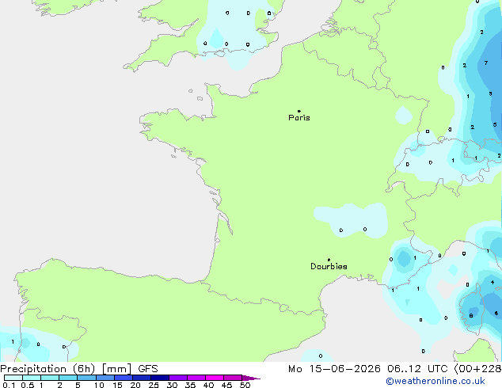
Task: Click the Paris city label
Action: click(299, 118)
